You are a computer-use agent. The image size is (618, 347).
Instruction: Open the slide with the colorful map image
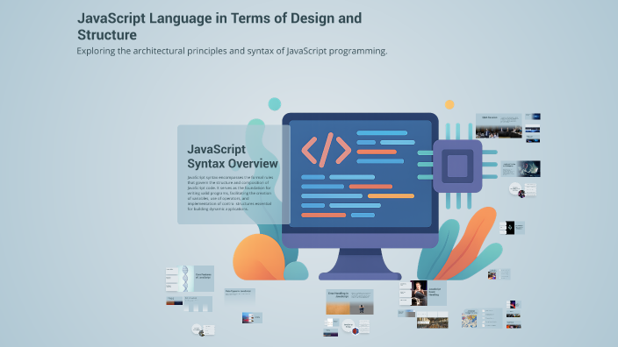point(481,318)
